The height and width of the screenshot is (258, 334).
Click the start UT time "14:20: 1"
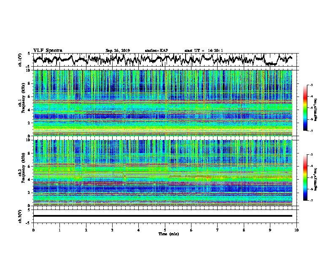pos(215,51)
